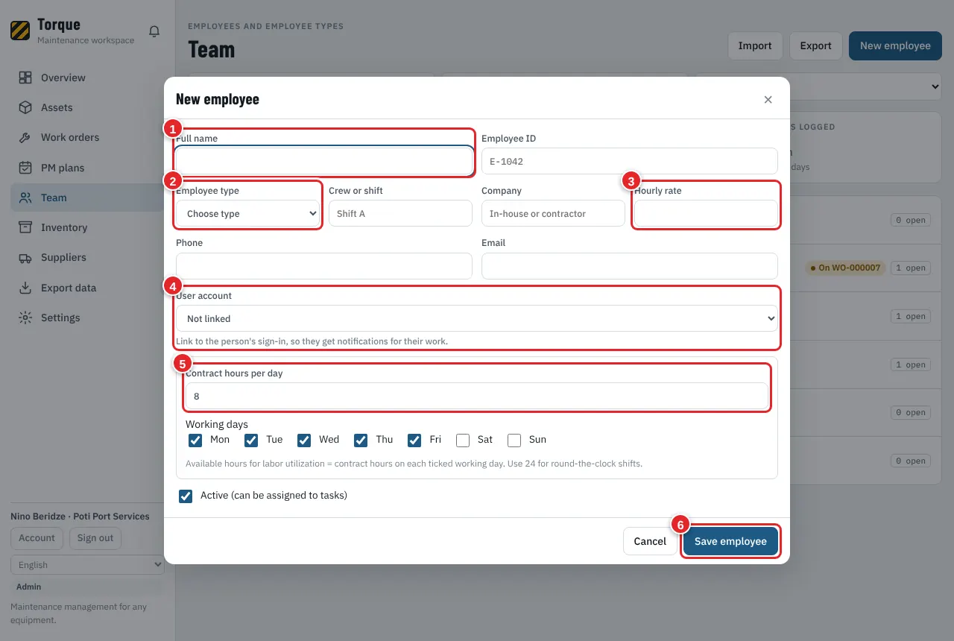
Task: Click the Assets cube icon
Action: click(x=25, y=107)
